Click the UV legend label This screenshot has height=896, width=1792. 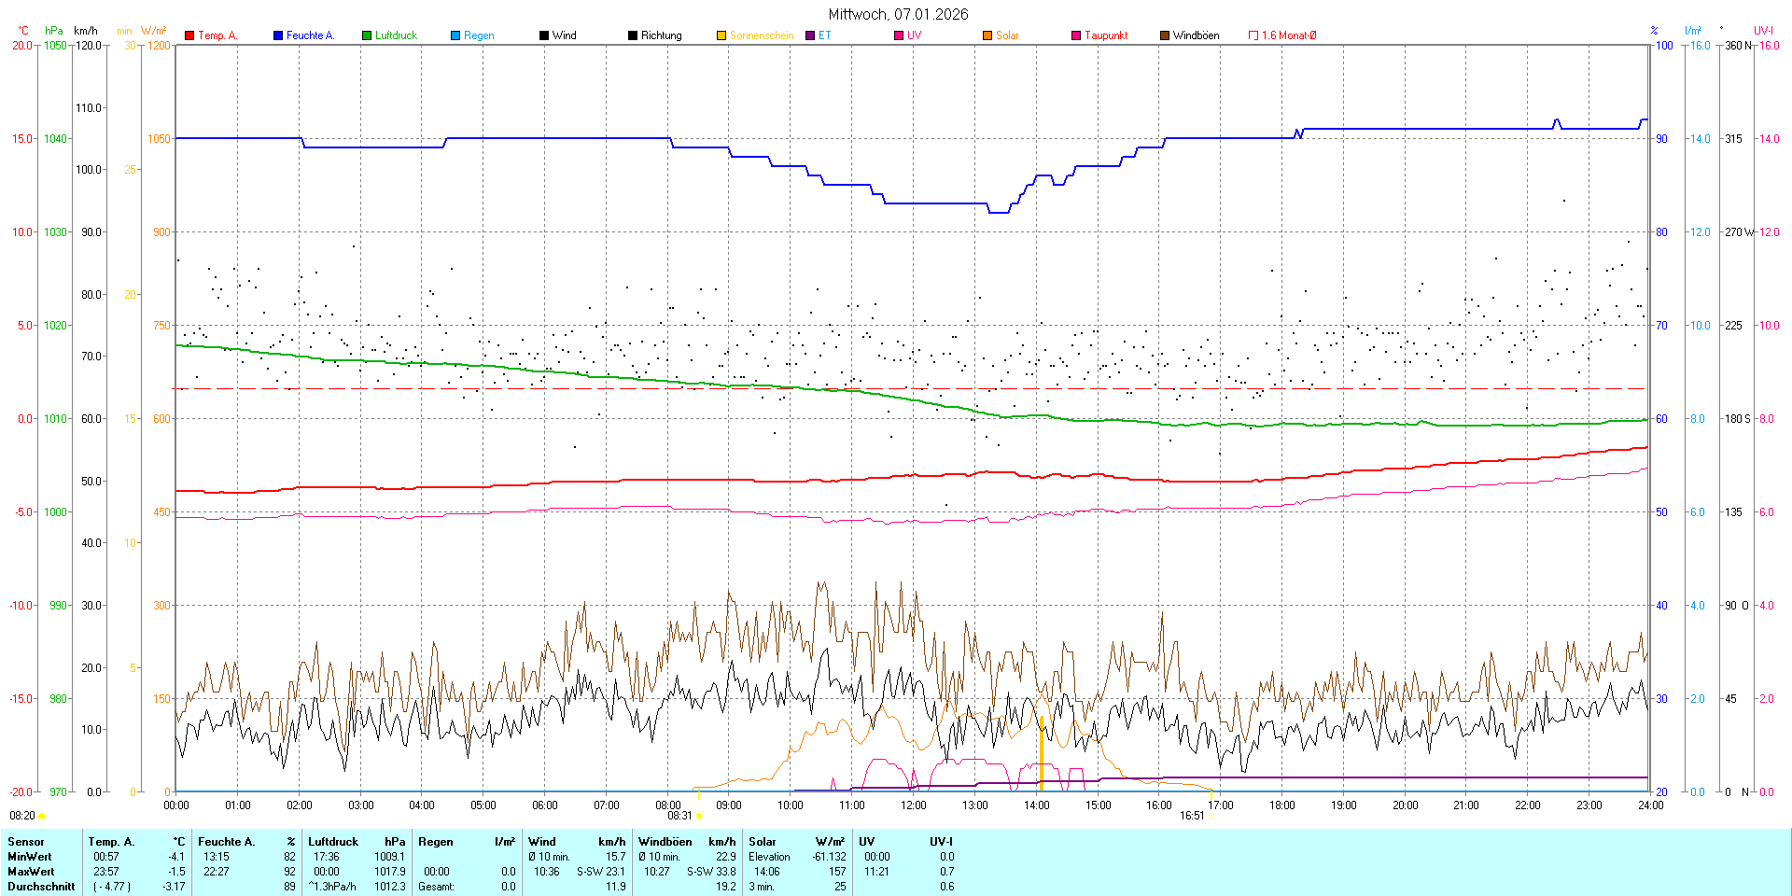coord(914,35)
